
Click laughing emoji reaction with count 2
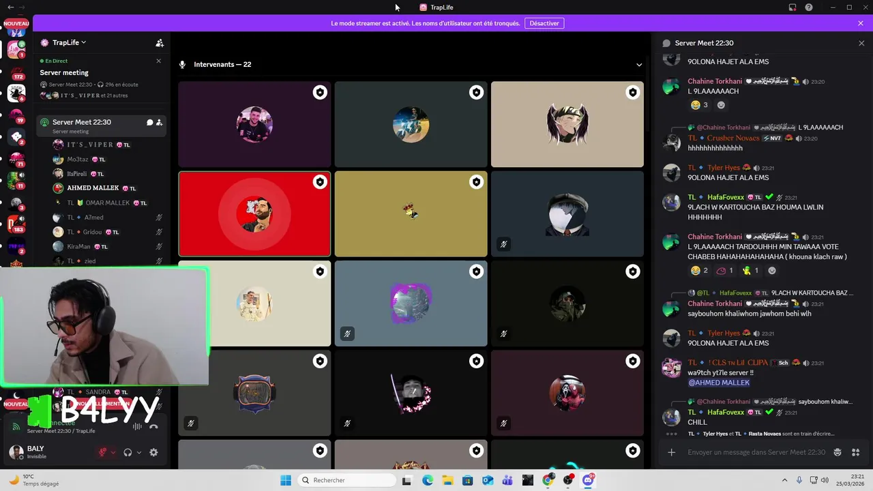(699, 271)
